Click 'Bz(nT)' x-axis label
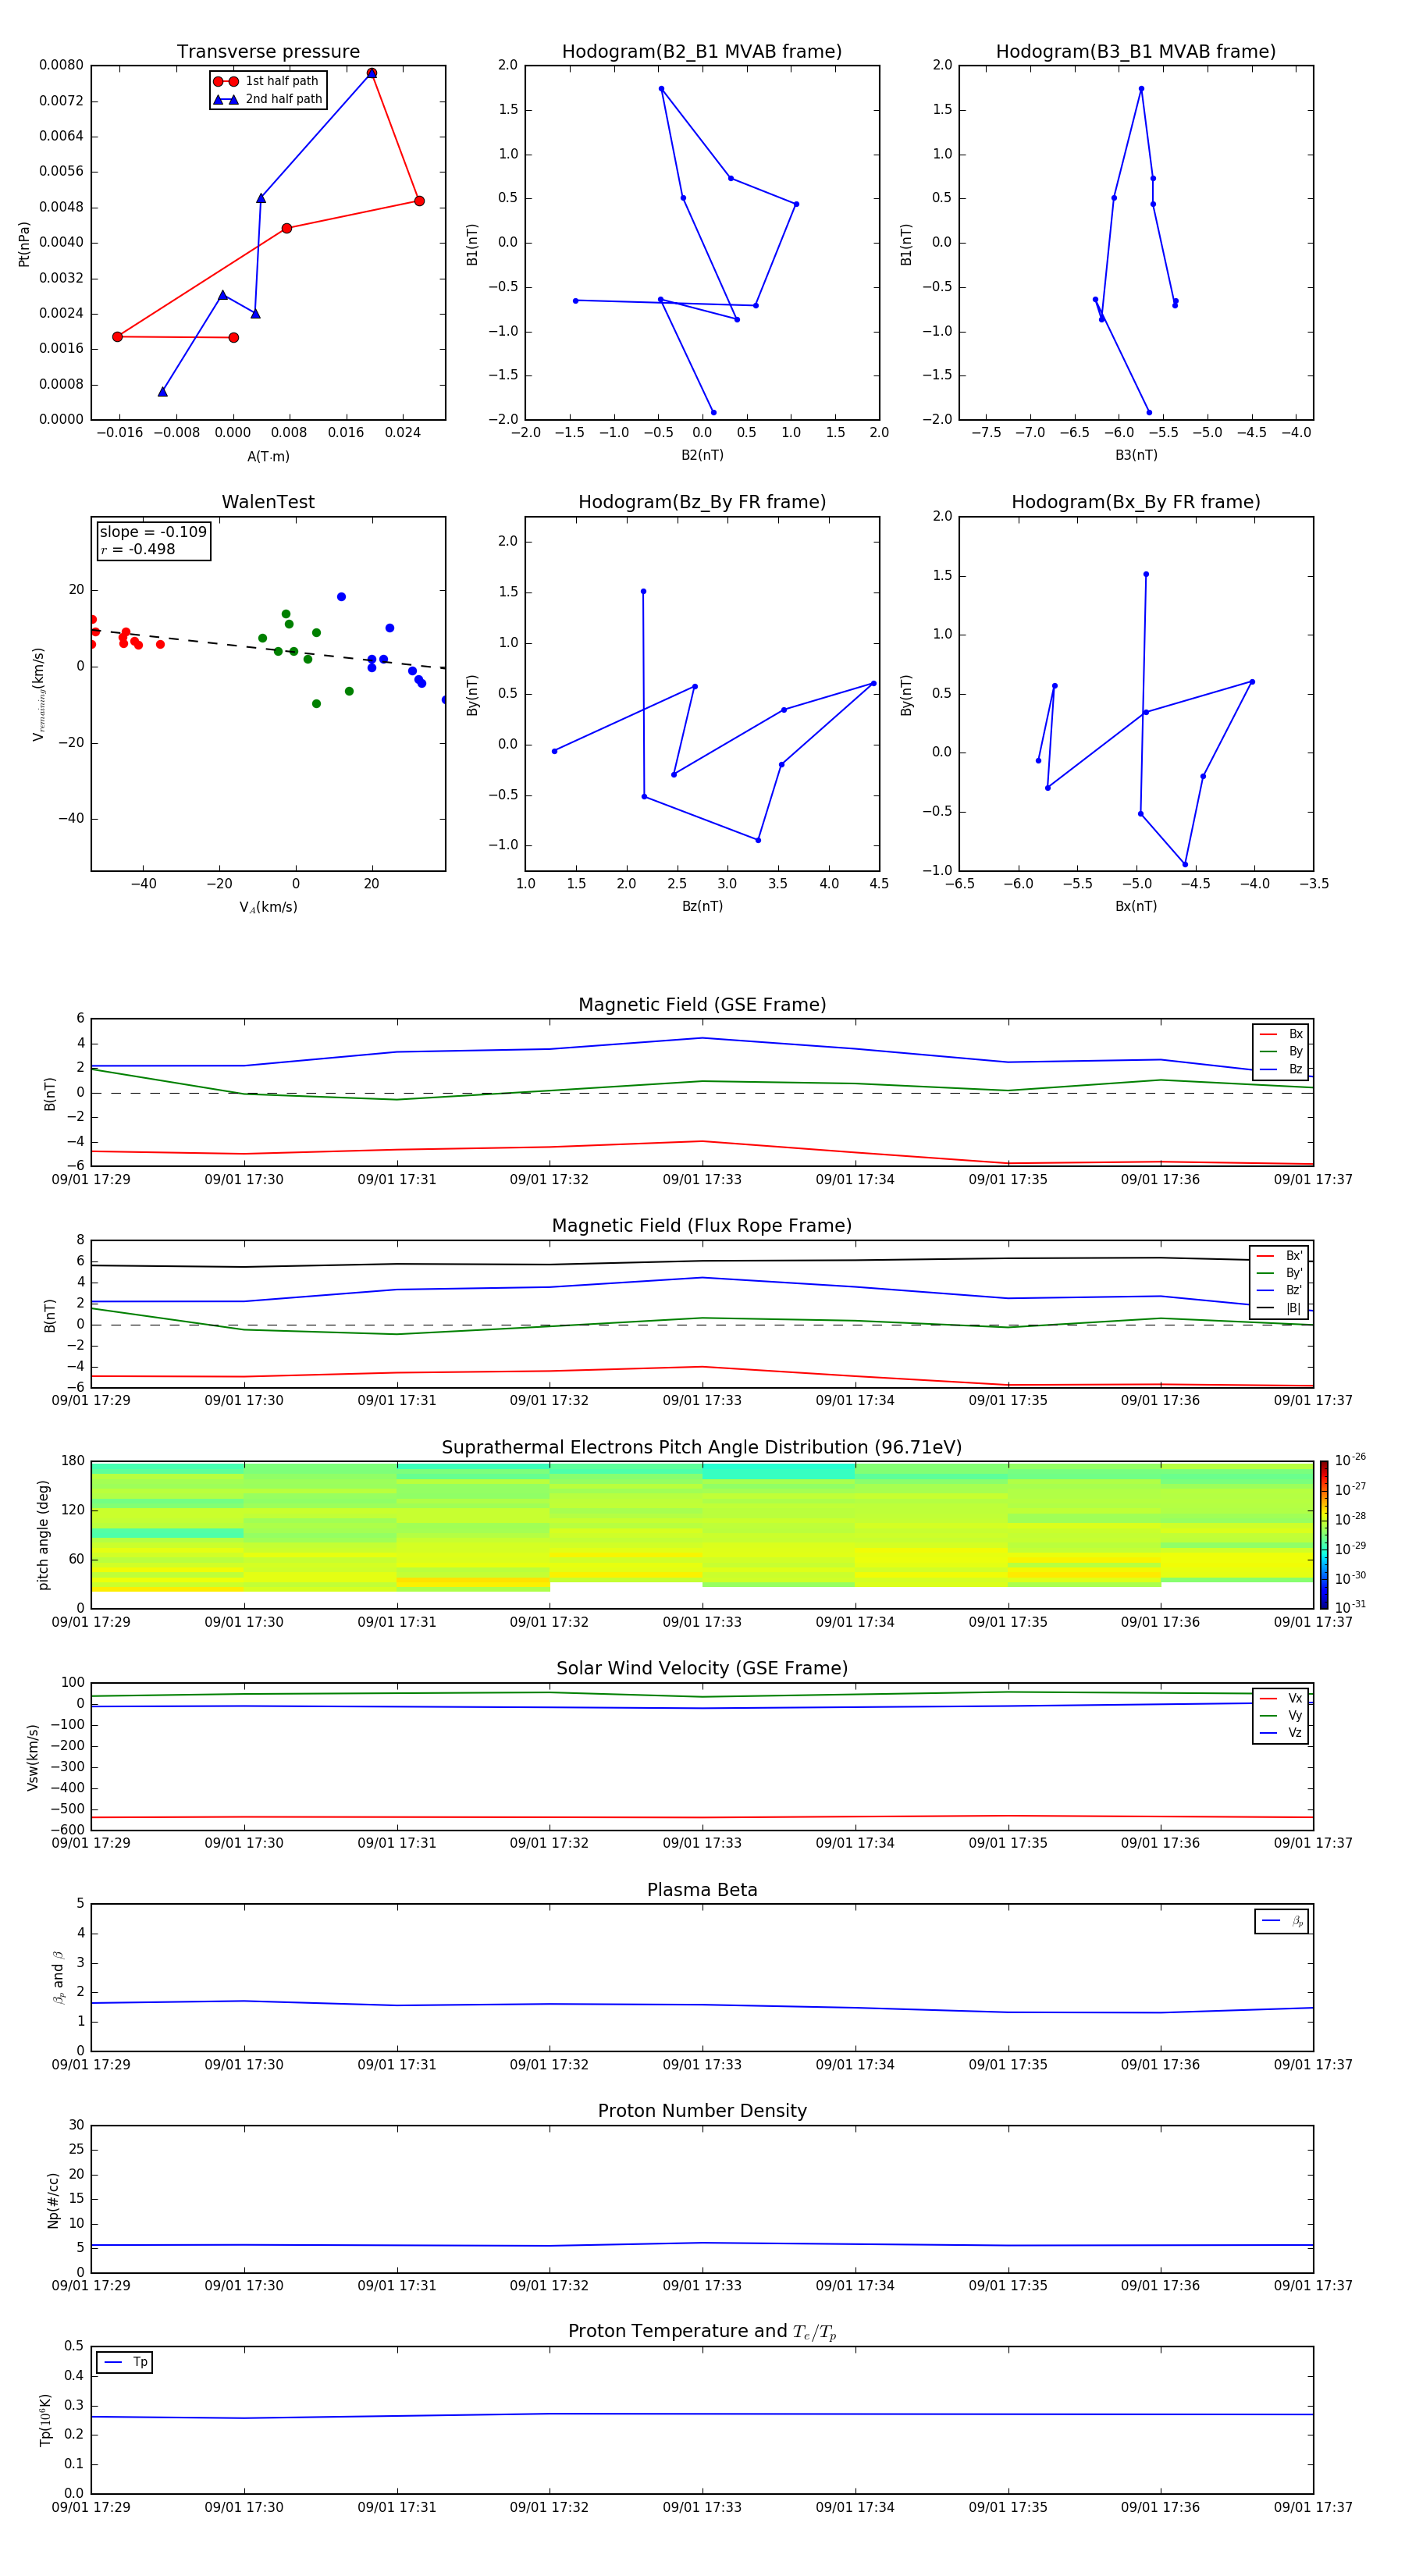This screenshot has height=2576, width=1405. click(702, 906)
